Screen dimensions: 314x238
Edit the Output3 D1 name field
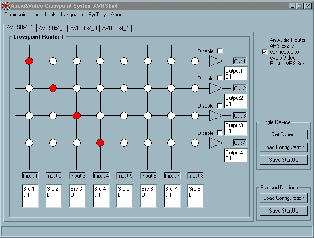[236, 128]
